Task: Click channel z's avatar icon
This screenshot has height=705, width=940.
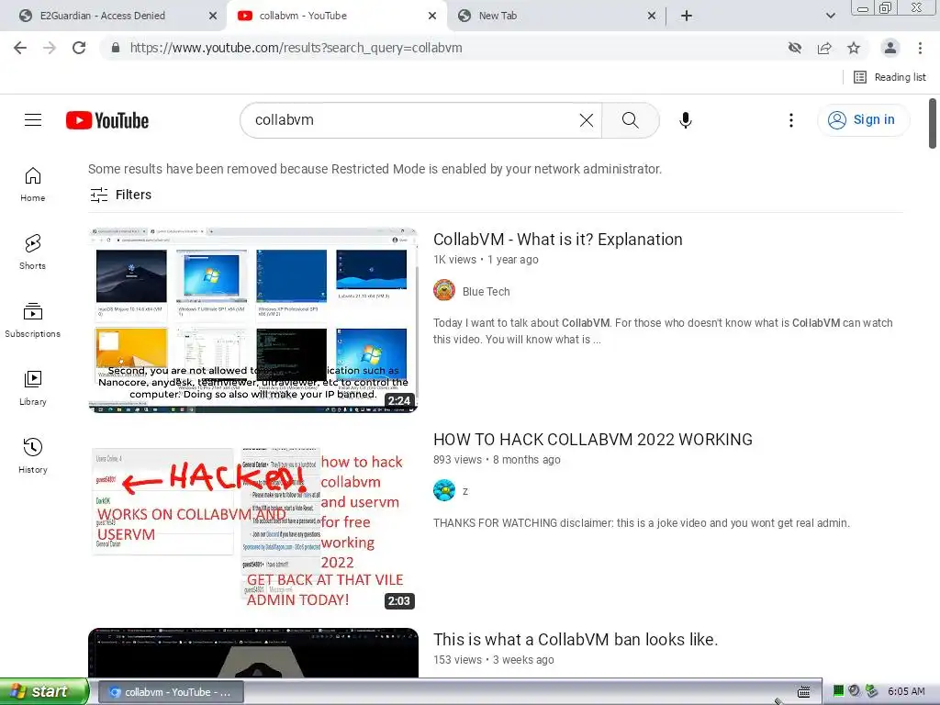Action: click(x=444, y=490)
